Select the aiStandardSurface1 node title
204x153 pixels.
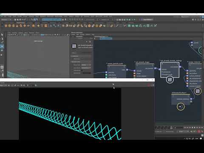pyautogui.click(x=179, y=93)
